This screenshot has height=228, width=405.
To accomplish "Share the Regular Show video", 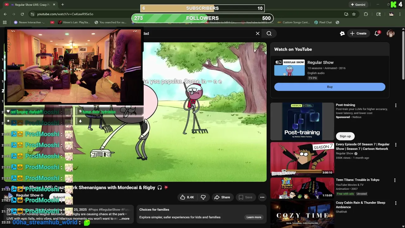I will [222, 197].
